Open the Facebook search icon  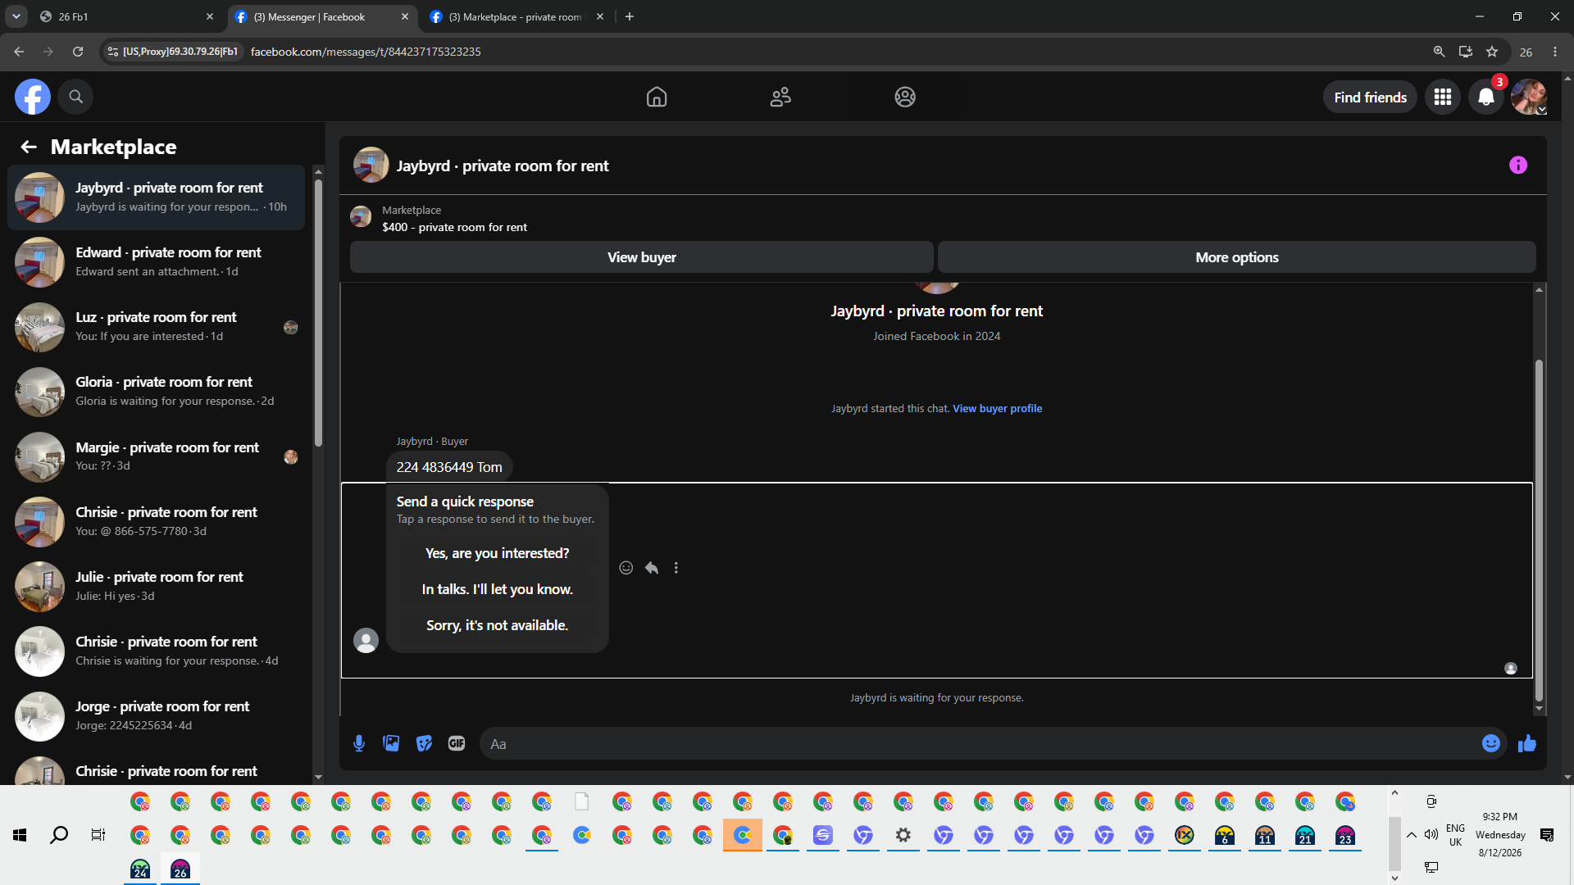[x=75, y=97]
